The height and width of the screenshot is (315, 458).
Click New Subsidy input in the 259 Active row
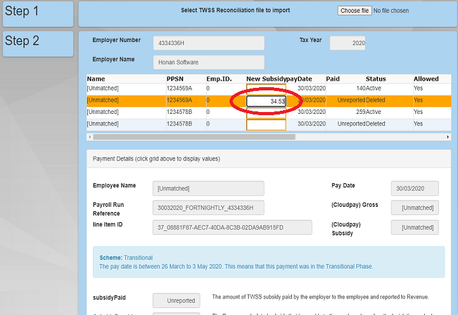coord(266,113)
